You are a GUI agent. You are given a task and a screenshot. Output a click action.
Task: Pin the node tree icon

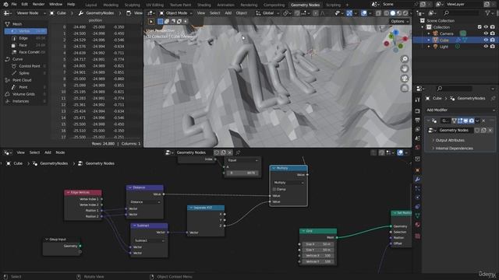point(238,152)
